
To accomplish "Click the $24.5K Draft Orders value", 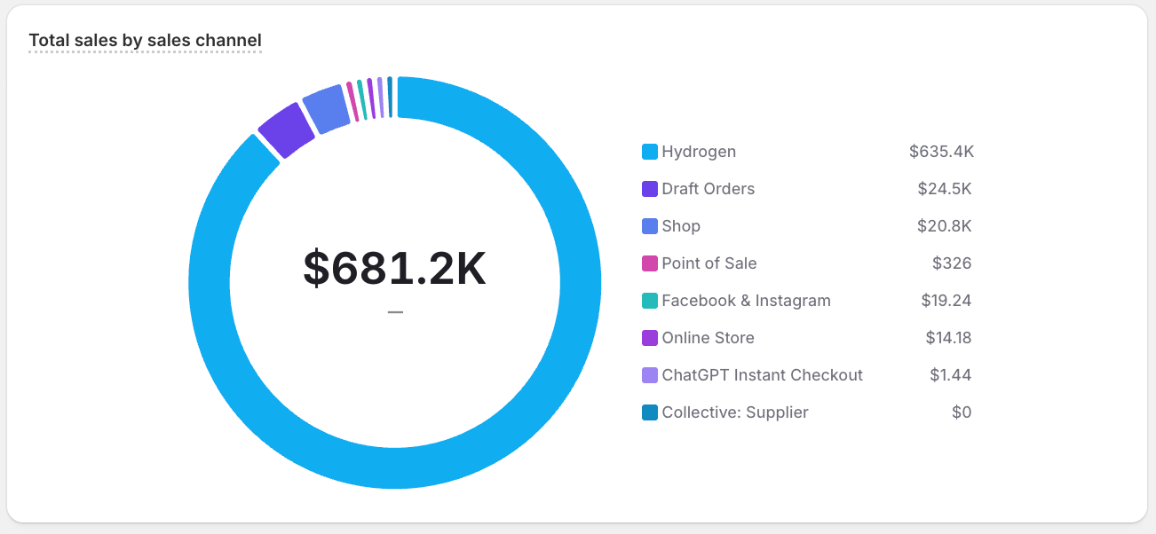I will click(945, 189).
